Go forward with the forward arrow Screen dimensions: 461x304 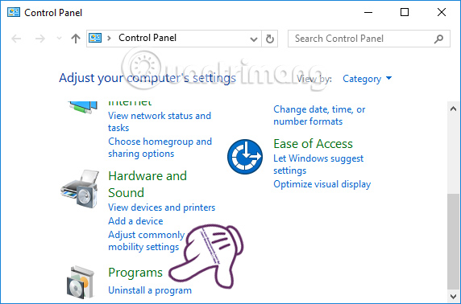(x=40, y=39)
